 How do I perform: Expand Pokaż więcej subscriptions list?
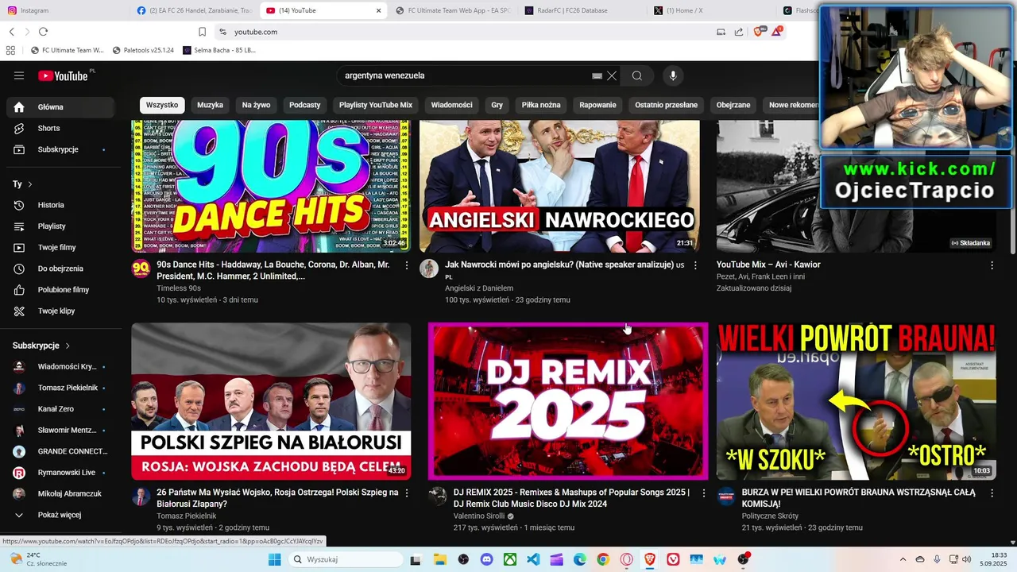tap(60, 515)
